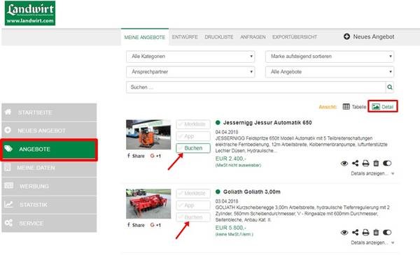Open the Landwirt logo homepage
The width and height of the screenshot is (420, 255).
(30, 13)
